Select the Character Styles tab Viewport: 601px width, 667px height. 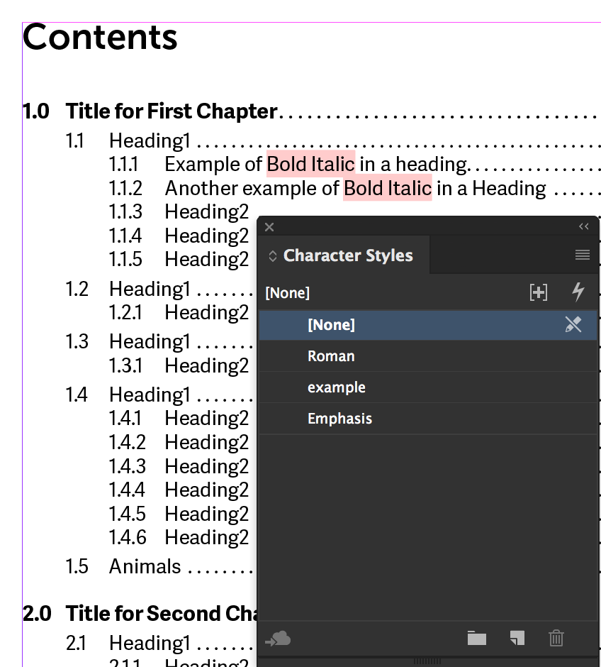347,256
